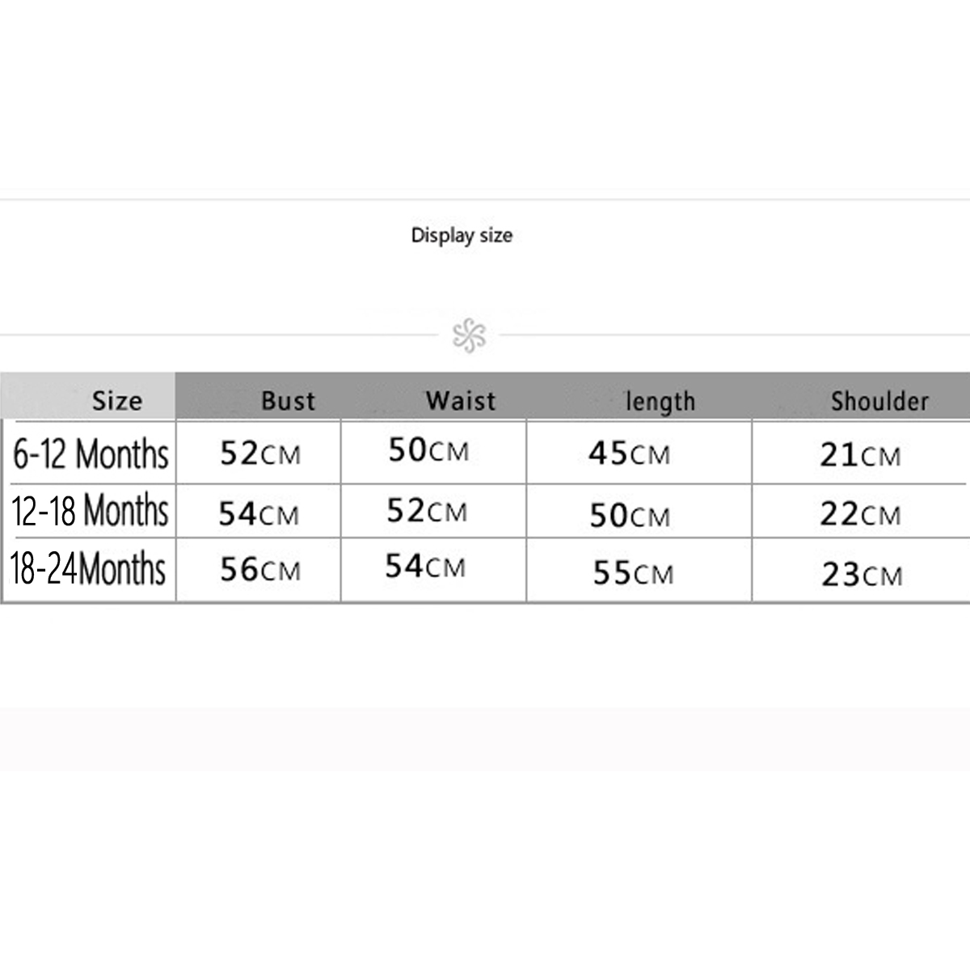Select the Bust column header

click(x=288, y=400)
